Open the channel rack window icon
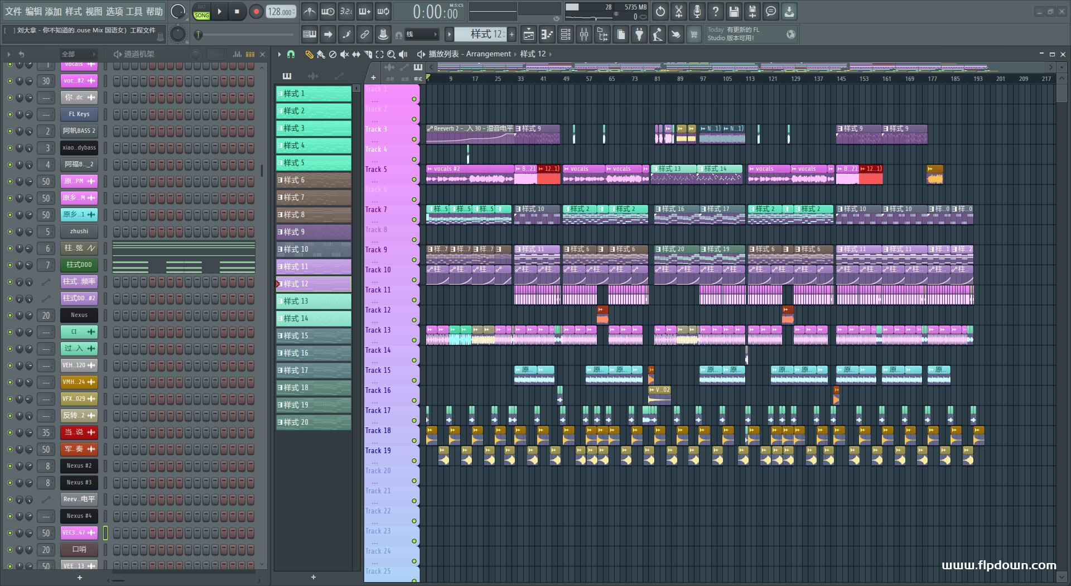 (566, 35)
